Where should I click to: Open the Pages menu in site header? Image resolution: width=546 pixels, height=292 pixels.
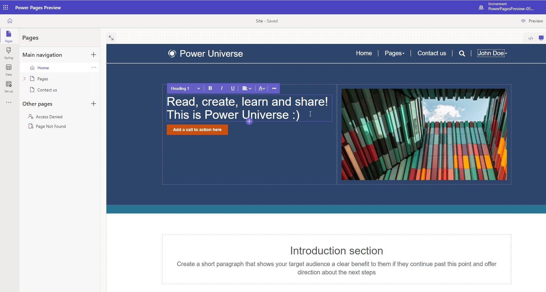[394, 53]
